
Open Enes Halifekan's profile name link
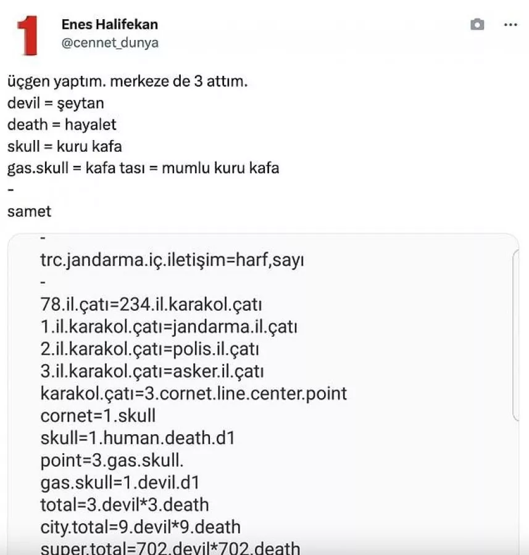[x=109, y=25]
